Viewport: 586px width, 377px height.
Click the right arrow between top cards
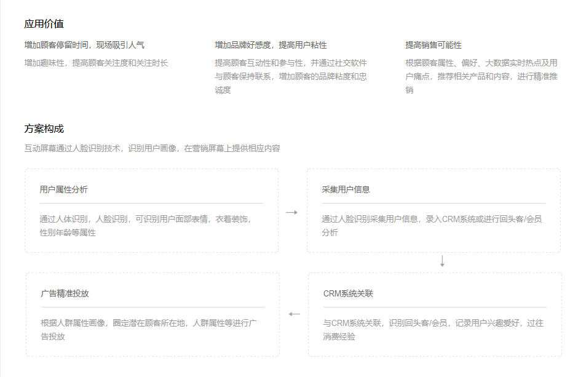291,212
